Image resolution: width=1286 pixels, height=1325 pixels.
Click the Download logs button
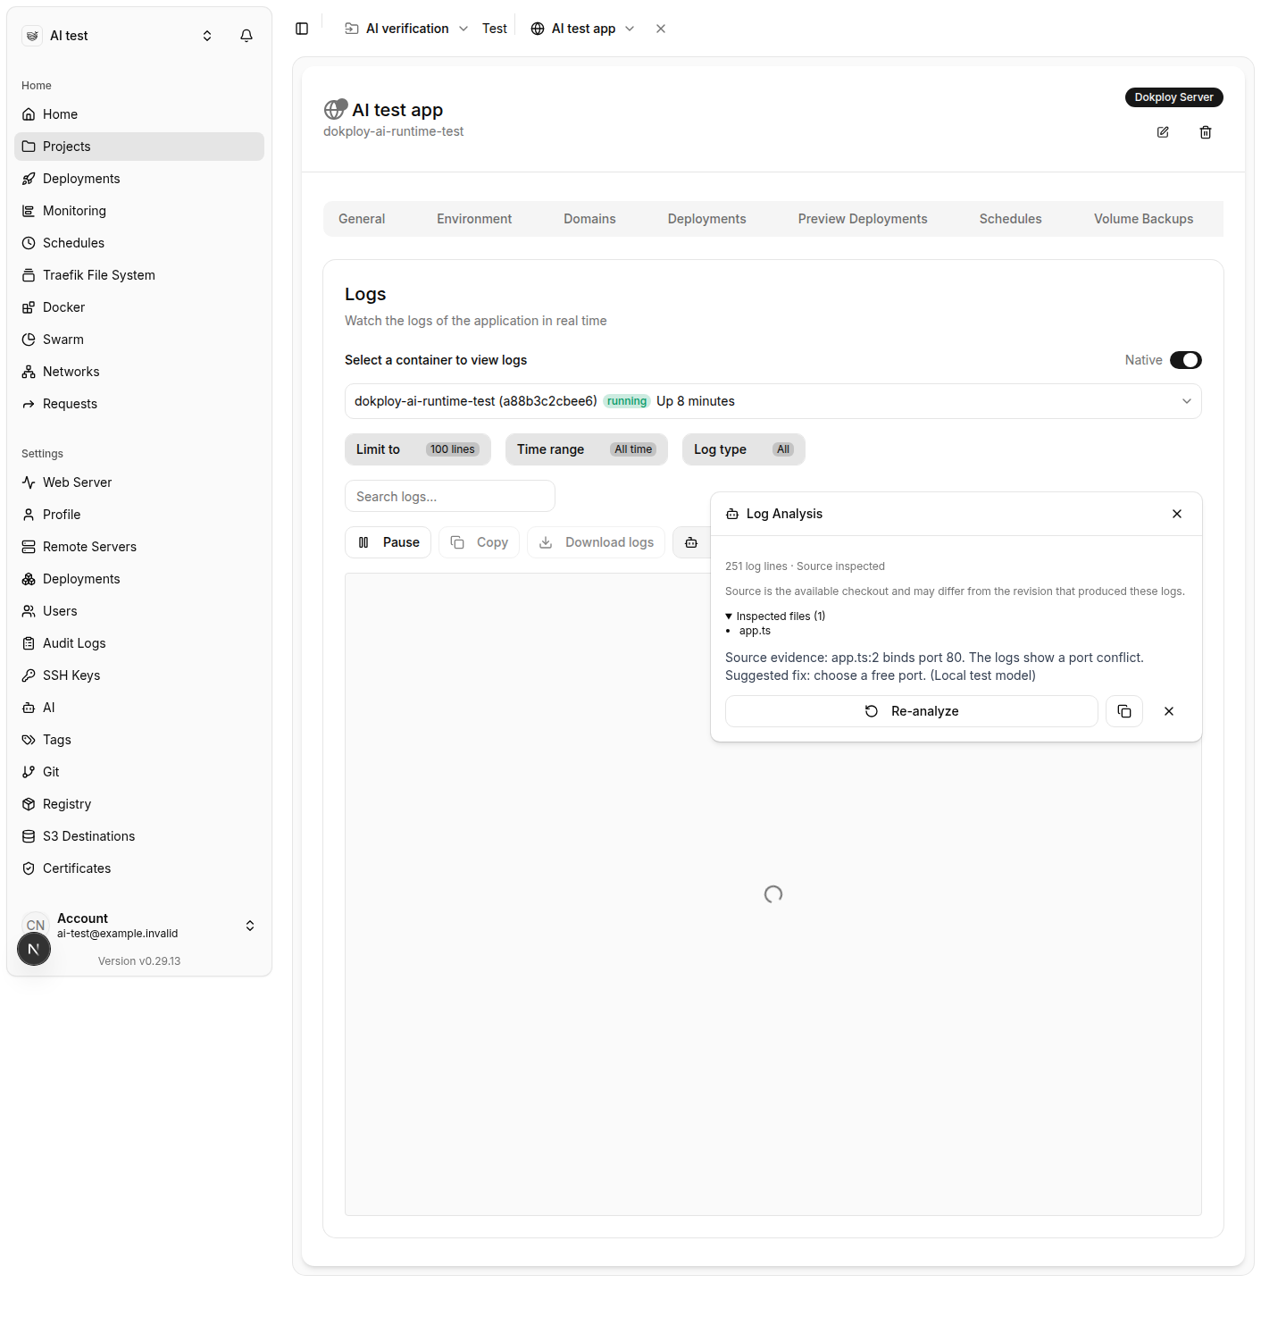(x=597, y=542)
